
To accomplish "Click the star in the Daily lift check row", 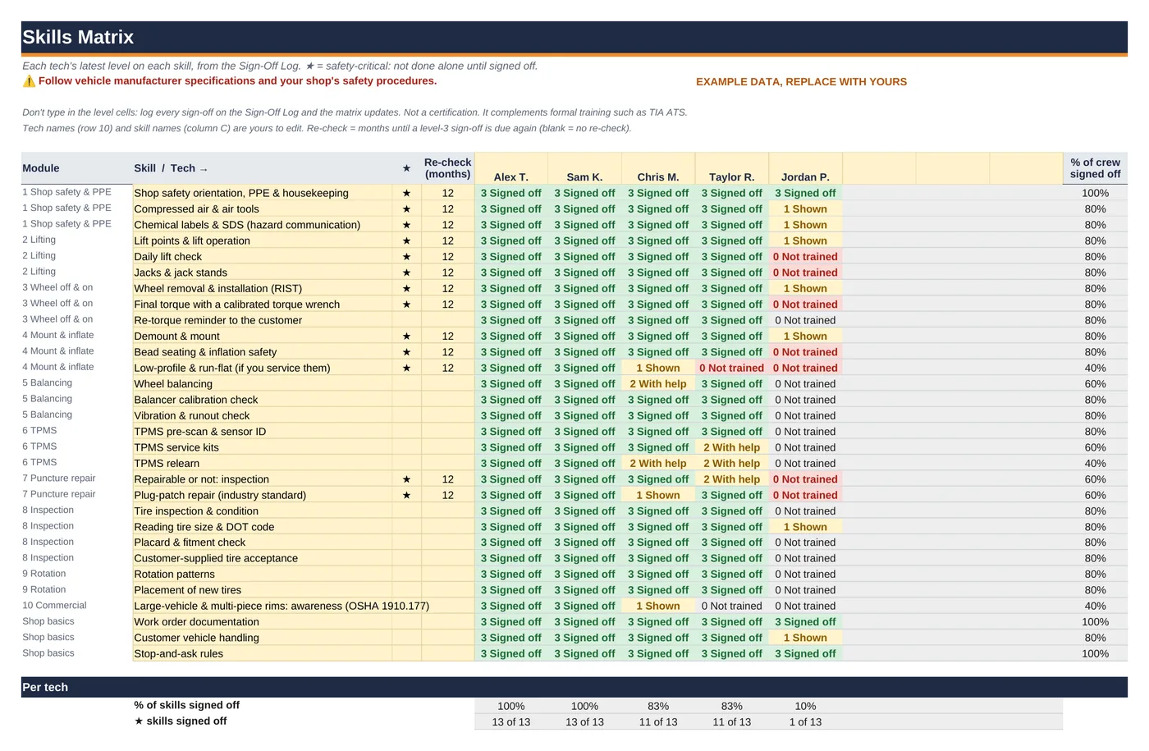I will [406, 257].
